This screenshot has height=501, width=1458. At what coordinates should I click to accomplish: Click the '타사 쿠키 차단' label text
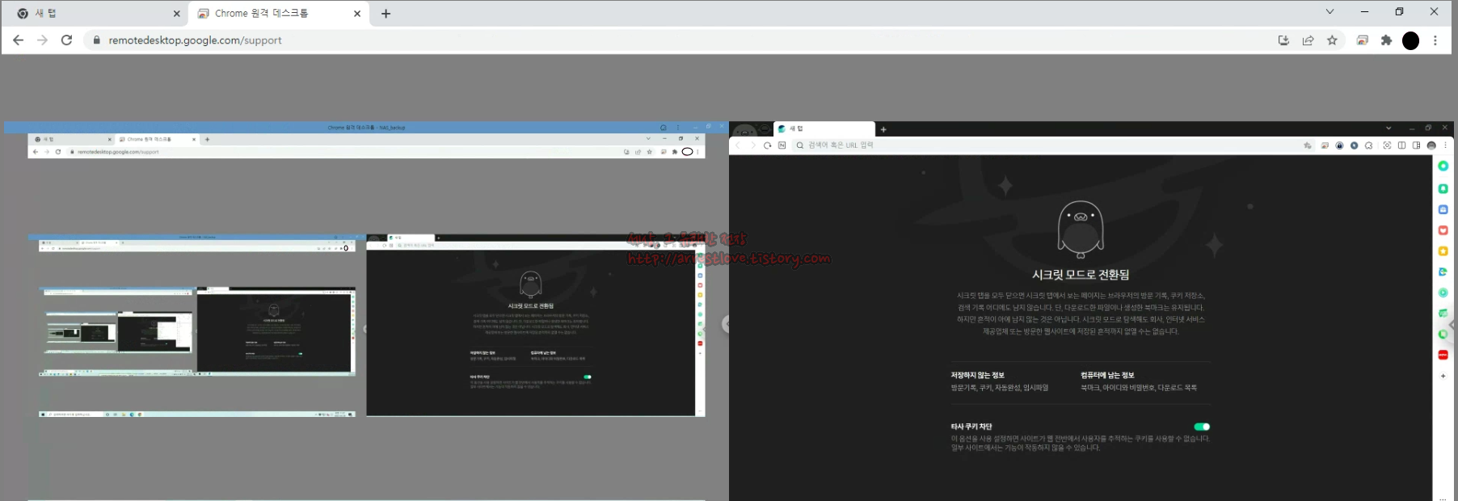971,427
